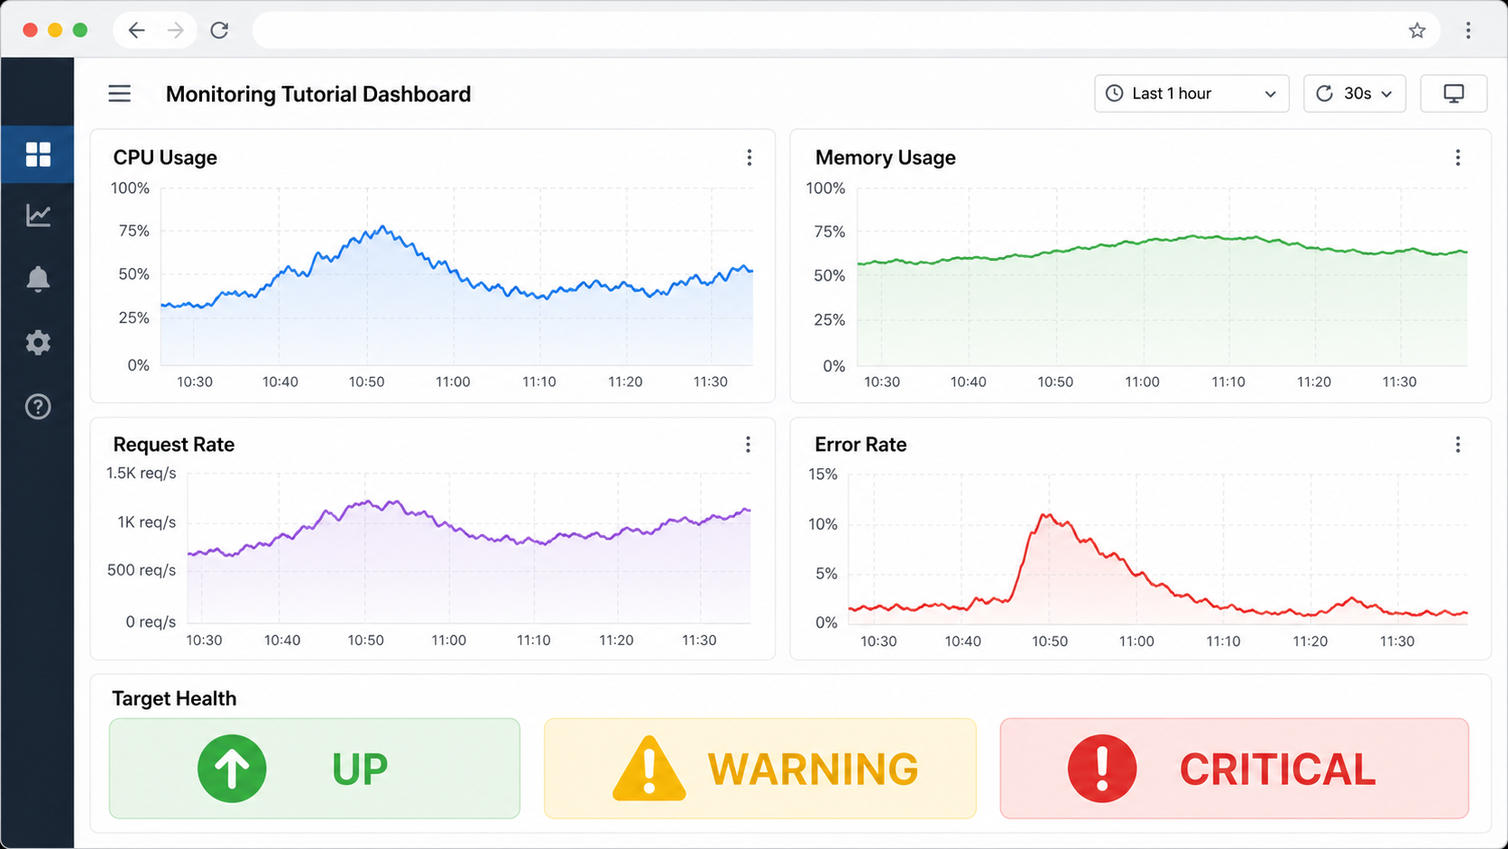The height and width of the screenshot is (849, 1508).
Task: Open CPU Usage panel options menu
Action: pos(749,158)
